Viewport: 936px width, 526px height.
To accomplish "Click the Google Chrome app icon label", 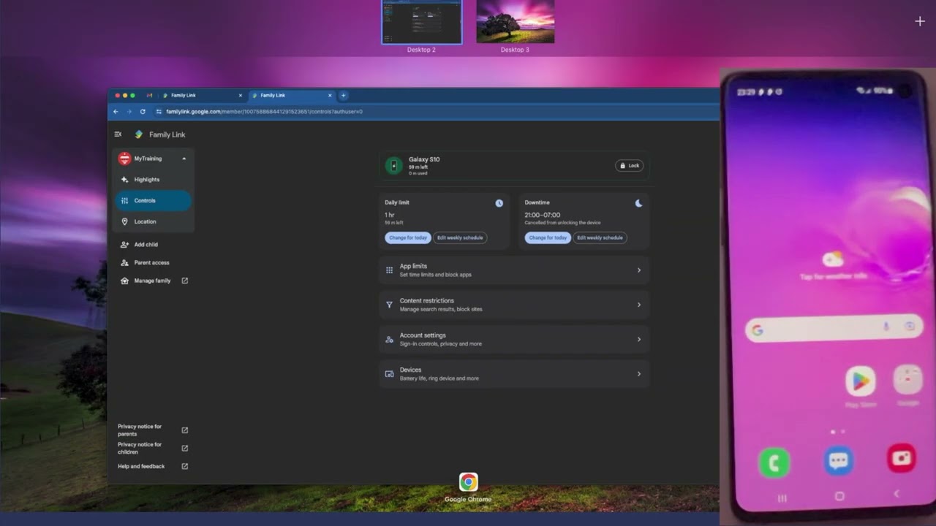I will pos(468,500).
